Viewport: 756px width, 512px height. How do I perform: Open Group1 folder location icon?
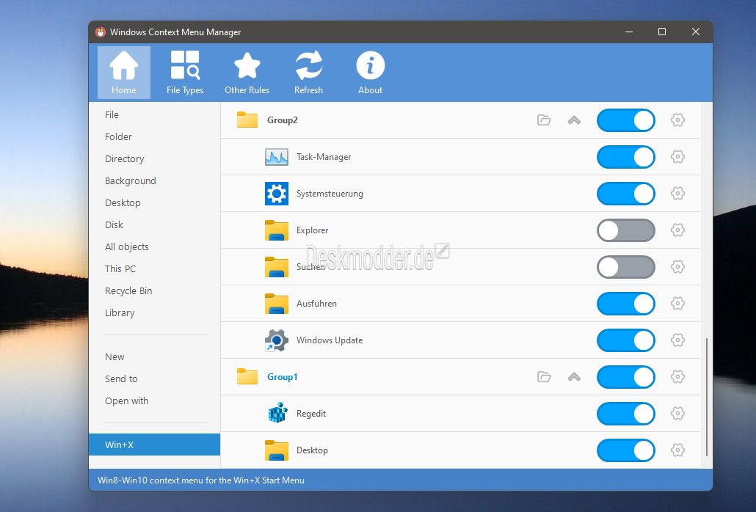544,376
